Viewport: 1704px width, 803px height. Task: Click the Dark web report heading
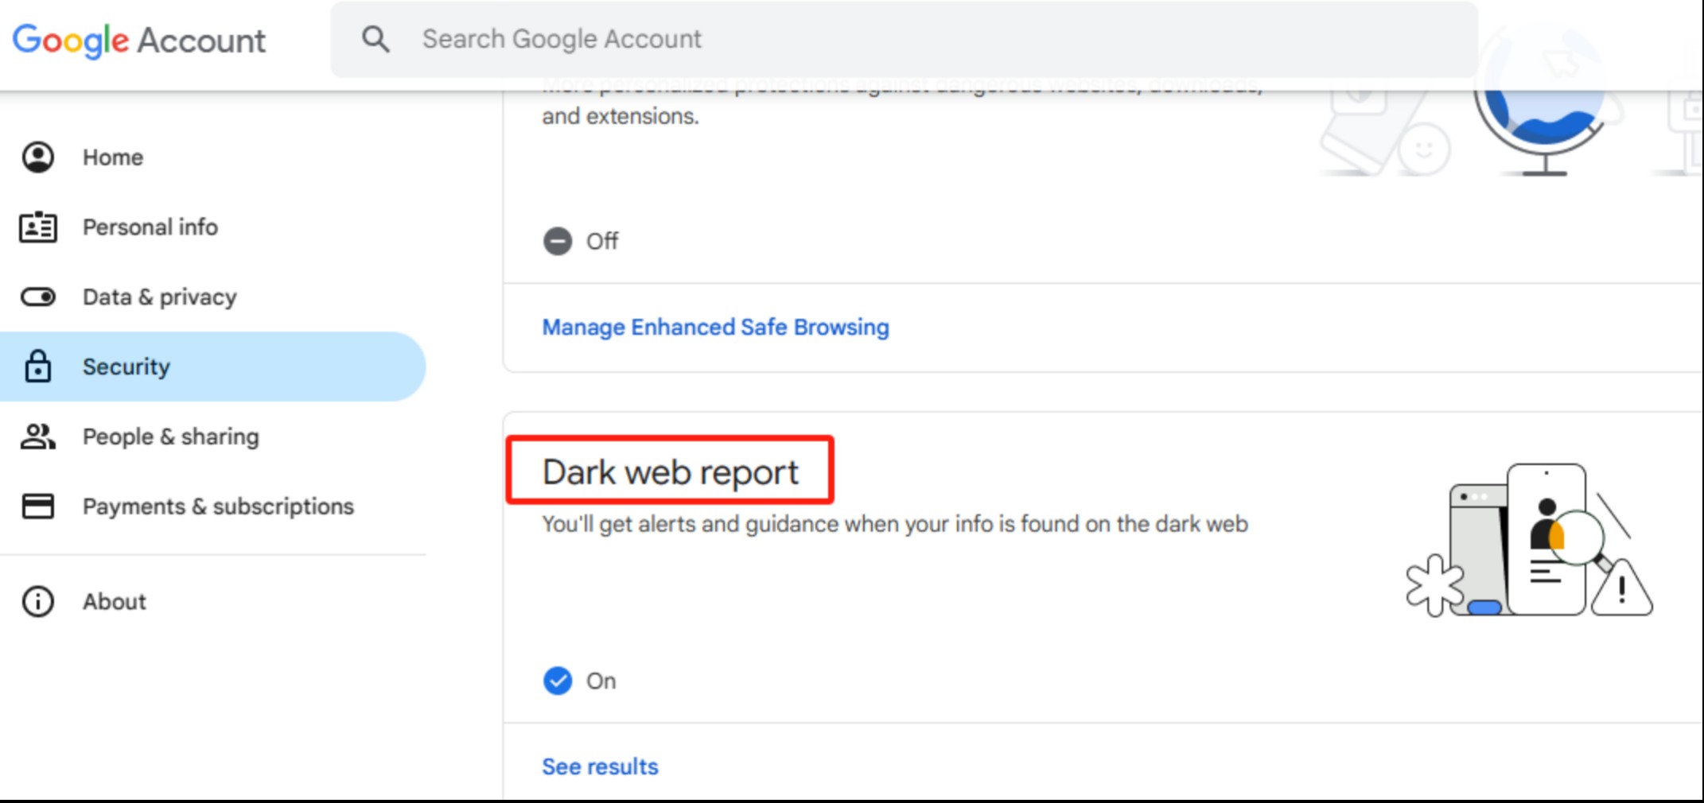click(x=670, y=472)
